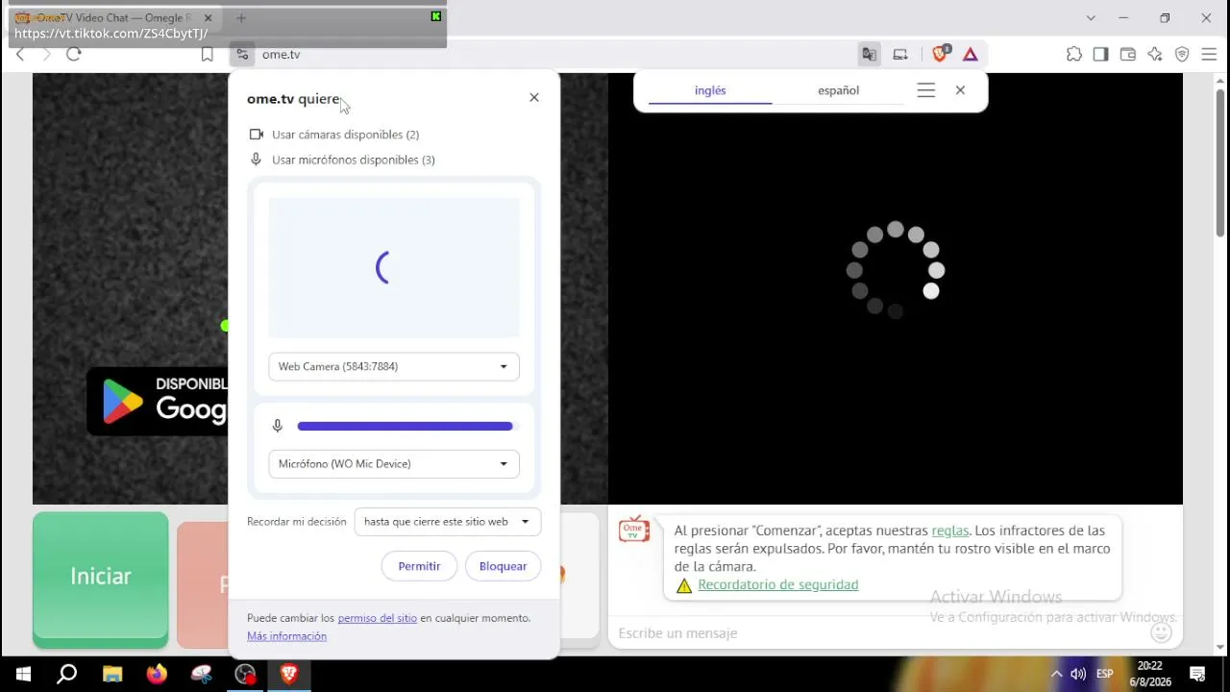This screenshot has height=692, width=1230.
Task: Click the Brave VPN shield icon
Action: (x=1182, y=54)
